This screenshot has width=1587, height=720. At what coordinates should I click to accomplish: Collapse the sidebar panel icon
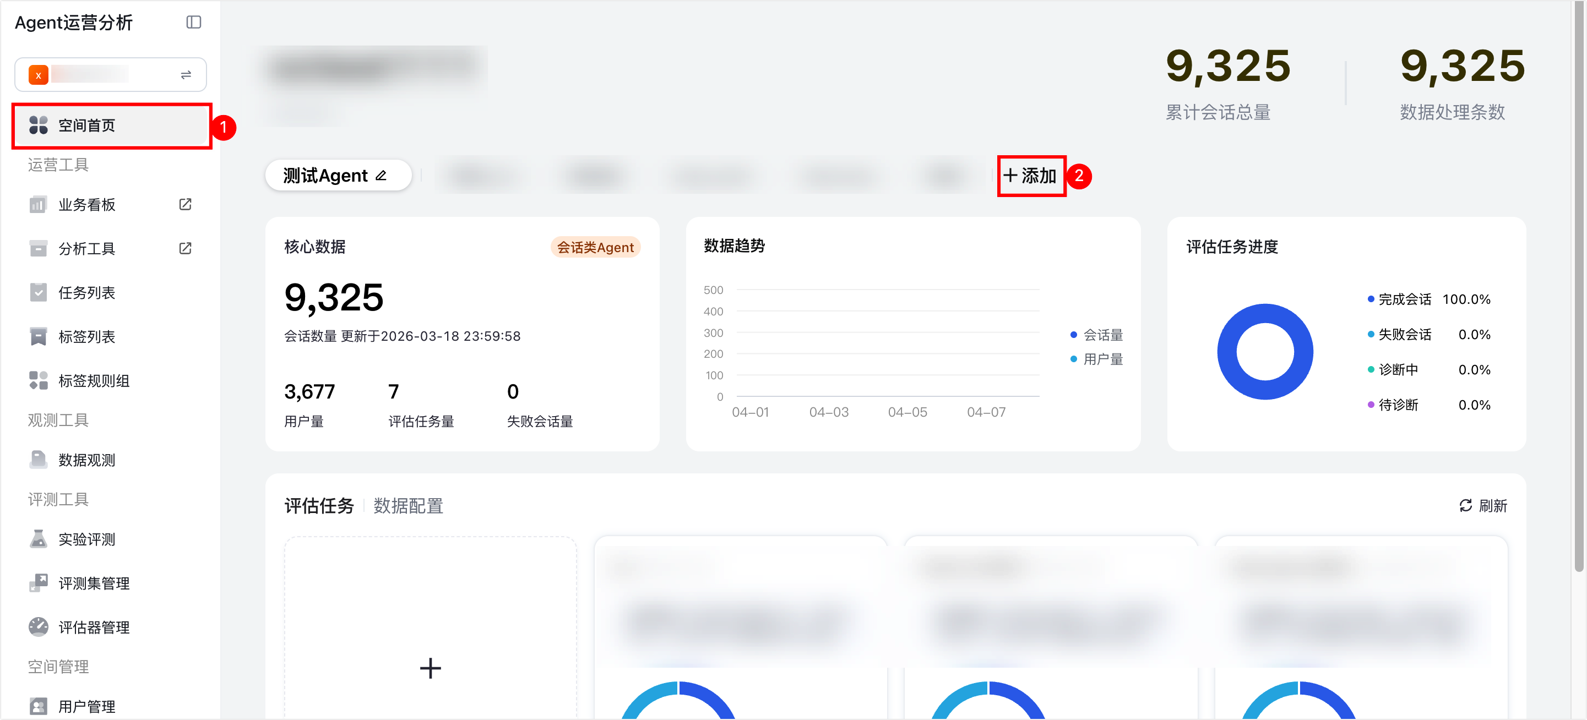point(193,22)
